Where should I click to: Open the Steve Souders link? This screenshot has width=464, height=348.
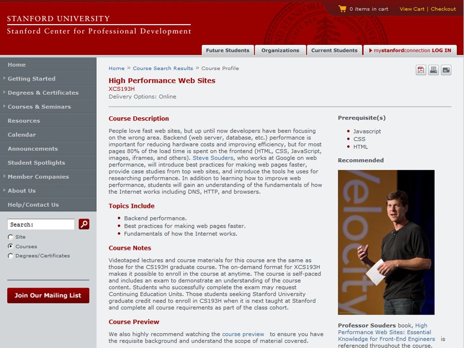click(x=213, y=158)
